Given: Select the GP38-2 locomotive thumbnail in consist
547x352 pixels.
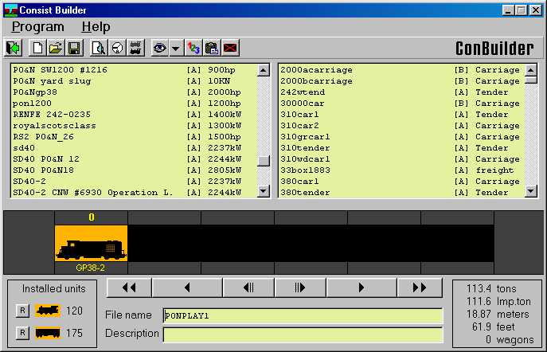Looking at the screenshot, I should [91, 243].
